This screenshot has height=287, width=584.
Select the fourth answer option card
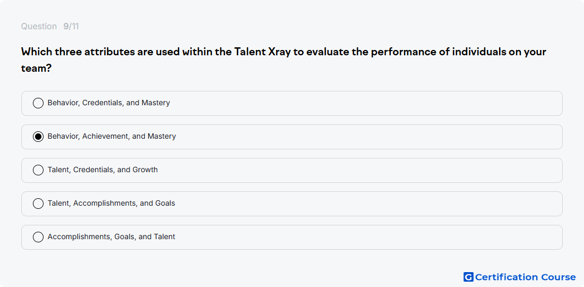292,204
